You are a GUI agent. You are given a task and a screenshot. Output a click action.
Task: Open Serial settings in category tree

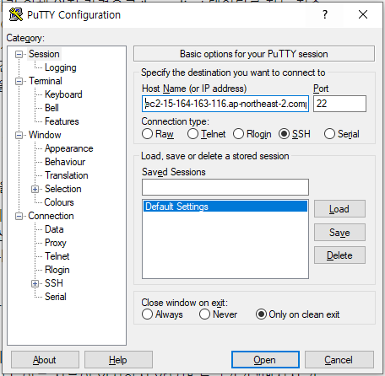[56, 297]
